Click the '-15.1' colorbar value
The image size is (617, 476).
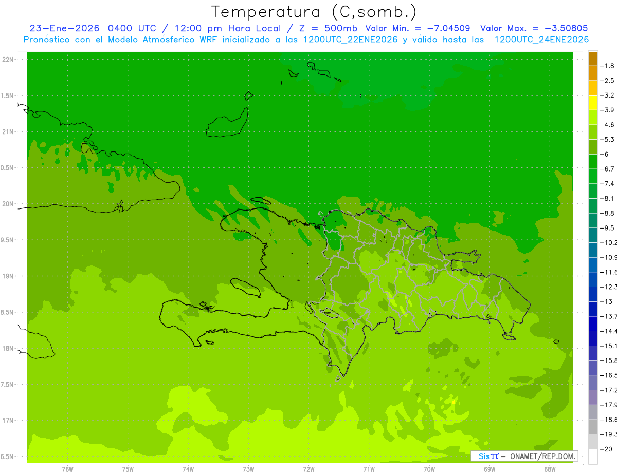pos(608,346)
